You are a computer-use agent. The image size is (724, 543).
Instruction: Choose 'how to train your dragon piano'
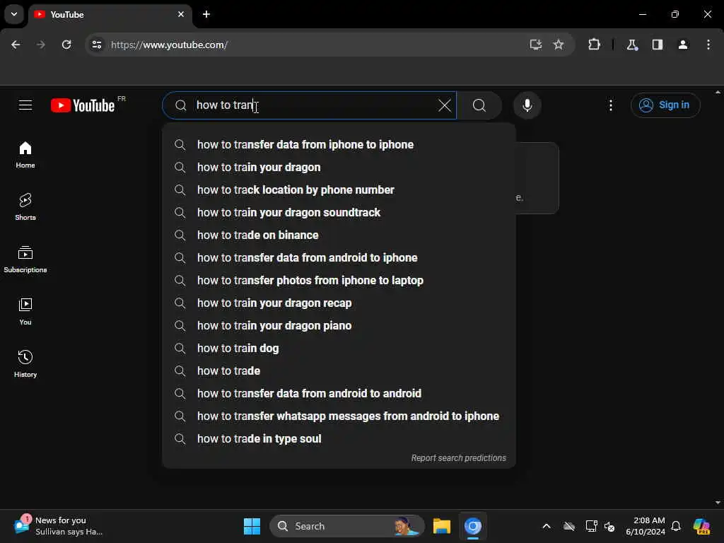click(x=339, y=325)
